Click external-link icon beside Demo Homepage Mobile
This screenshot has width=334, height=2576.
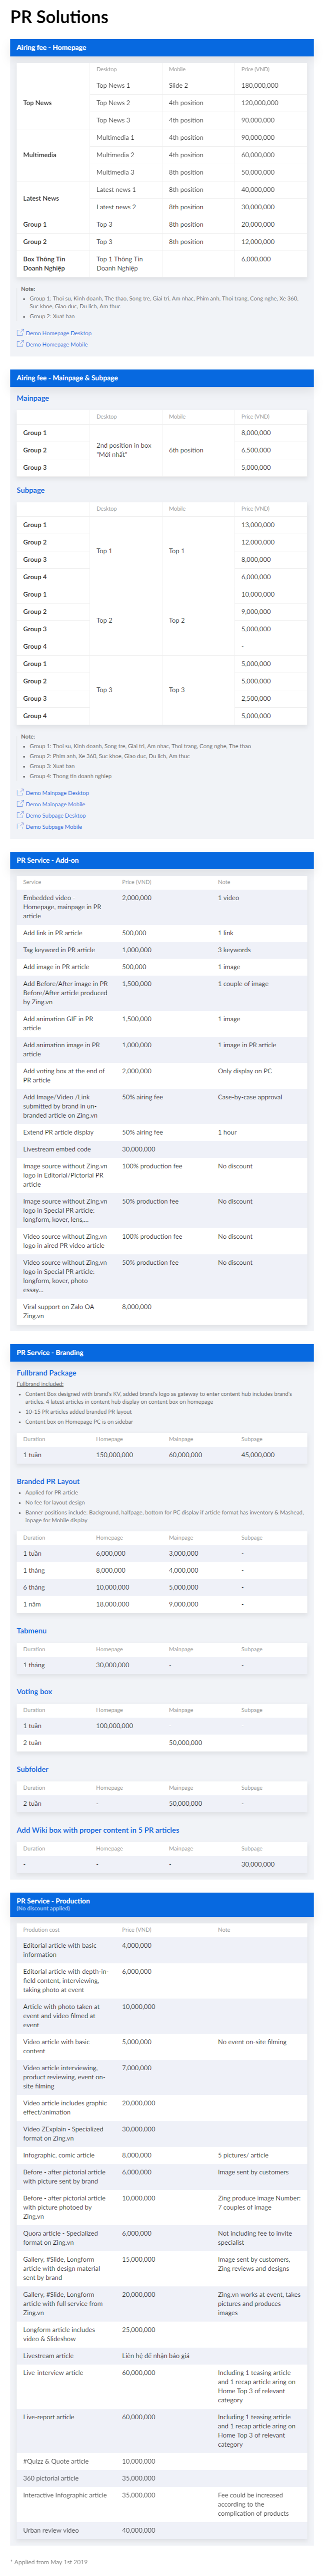20,344
